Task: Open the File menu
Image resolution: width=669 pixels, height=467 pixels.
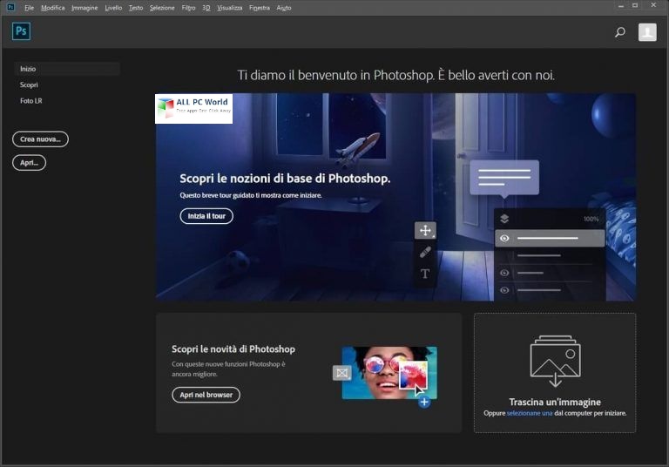Action: click(x=29, y=8)
